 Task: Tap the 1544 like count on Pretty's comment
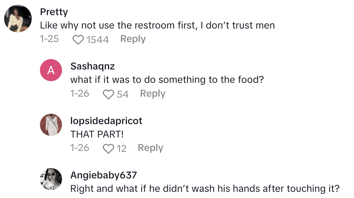(97, 39)
